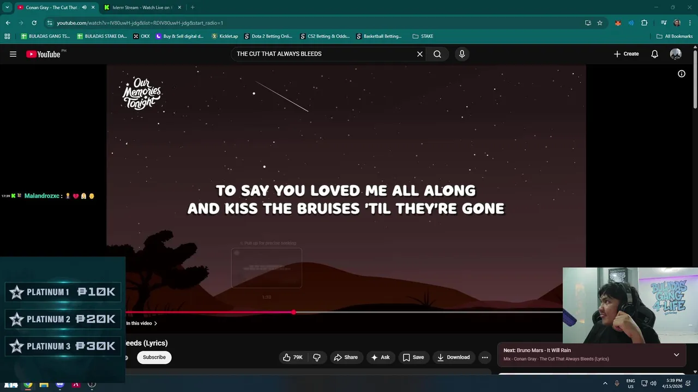Install app icon in address bar
Viewport: 698px width, 392px height.
point(588,23)
